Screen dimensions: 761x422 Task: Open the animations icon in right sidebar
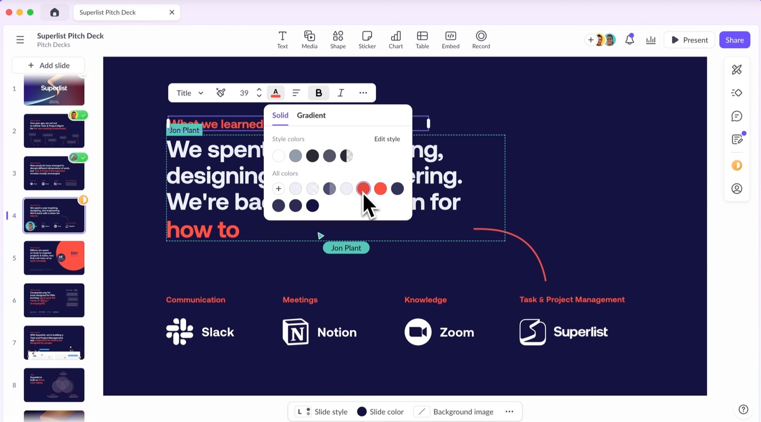737,93
